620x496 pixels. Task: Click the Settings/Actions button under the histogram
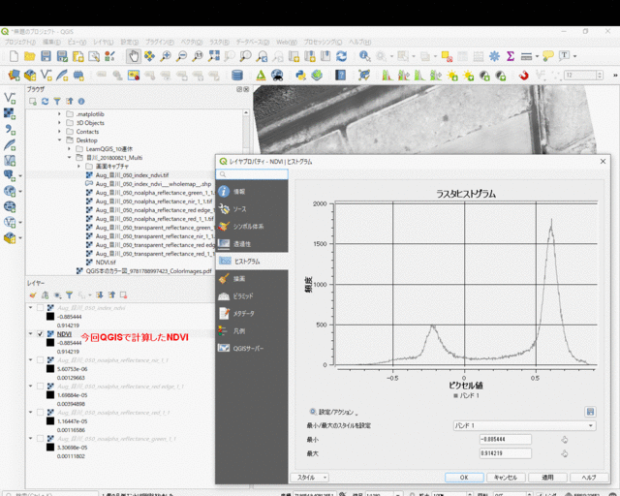[333, 412]
